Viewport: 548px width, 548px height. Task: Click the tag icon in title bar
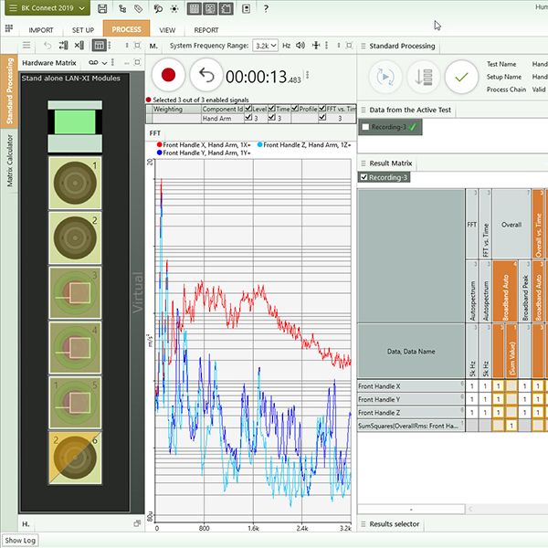137,8
